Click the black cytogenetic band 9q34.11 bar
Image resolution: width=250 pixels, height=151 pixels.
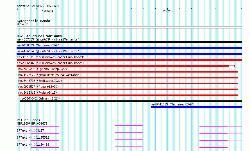(129, 27)
